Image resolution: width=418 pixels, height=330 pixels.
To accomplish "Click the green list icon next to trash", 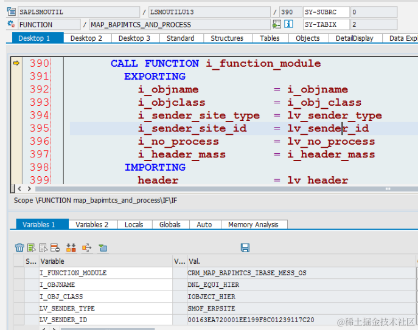I will (32, 248).
